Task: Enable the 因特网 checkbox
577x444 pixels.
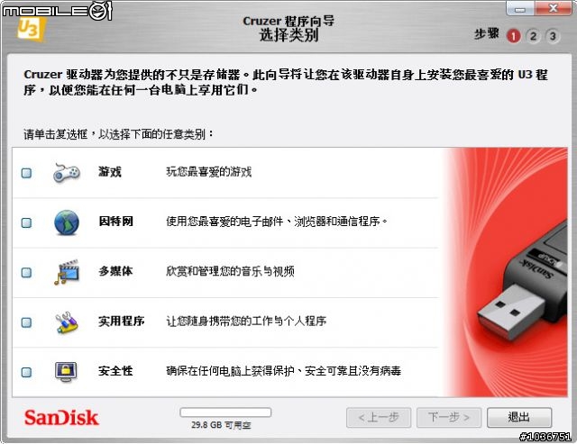Action: pyautogui.click(x=26, y=222)
